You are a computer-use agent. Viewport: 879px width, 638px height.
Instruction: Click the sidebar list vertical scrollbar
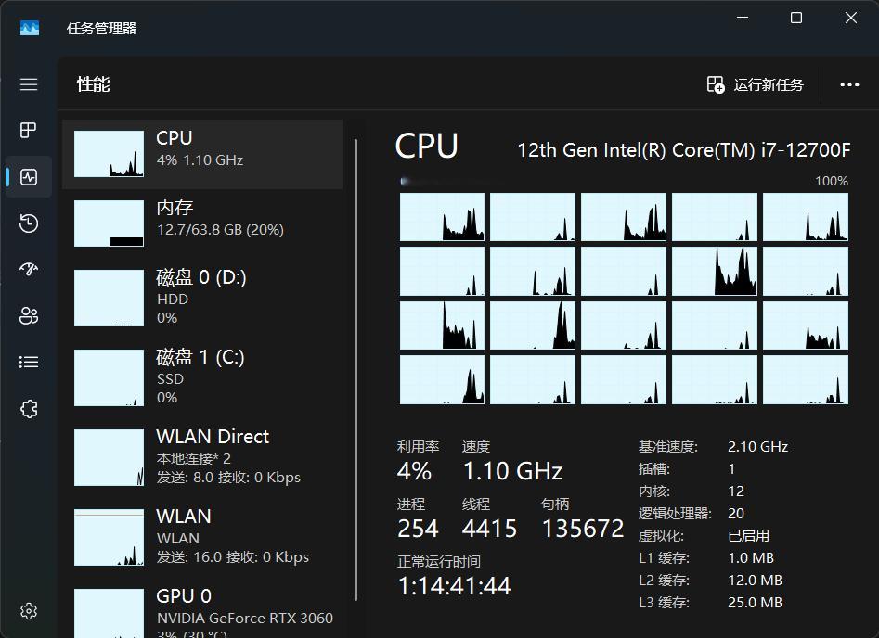click(356, 370)
